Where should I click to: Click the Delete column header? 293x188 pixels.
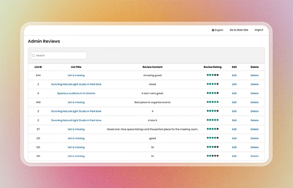point(254,67)
